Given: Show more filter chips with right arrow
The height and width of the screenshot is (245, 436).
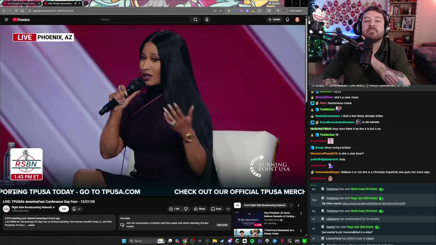Looking at the screenshot, I should click(x=298, y=205).
